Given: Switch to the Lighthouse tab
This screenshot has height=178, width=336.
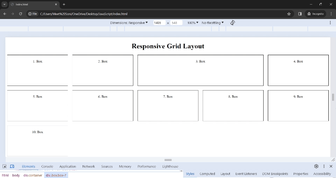Looking at the screenshot, I should point(170,167).
